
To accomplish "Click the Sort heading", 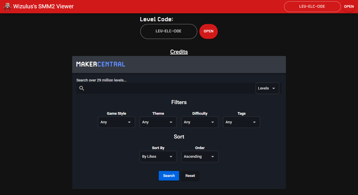I will [179, 137].
